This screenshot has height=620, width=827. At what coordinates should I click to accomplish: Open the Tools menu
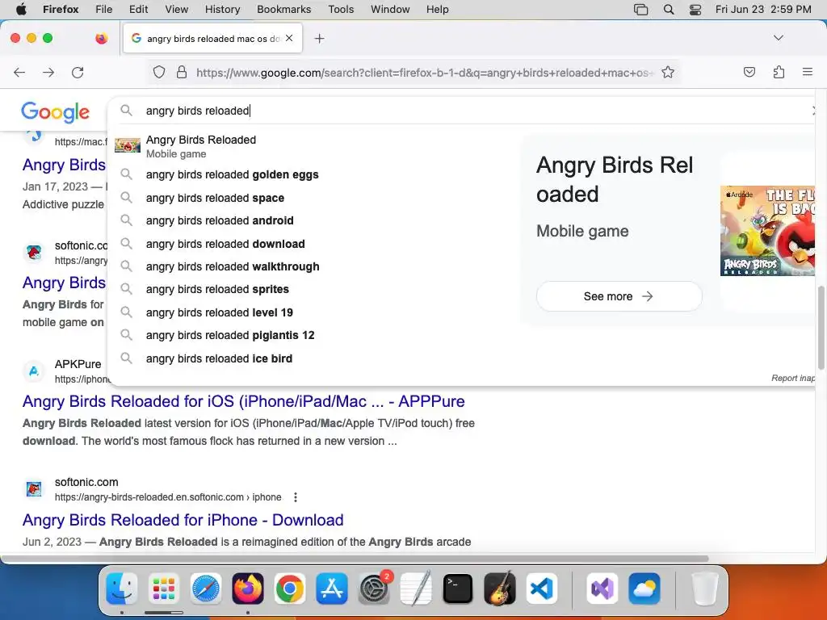tap(341, 9)
